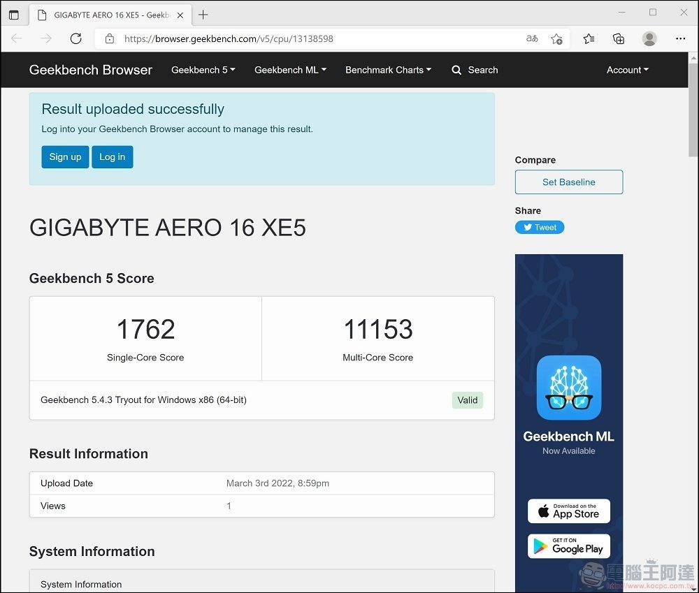Viewport: 699px width, 593px height.
Task: Go forward to next page
Action: 46,38
